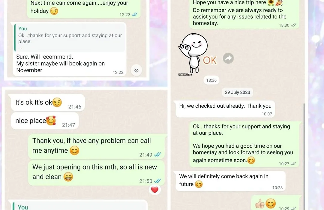The image size is (324, 210).
Task: Click the 18:36 timestamp under the sticker
Action: pyautogui.click(x=211, y=80)
